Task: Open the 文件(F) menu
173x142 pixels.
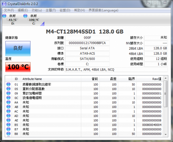Action: (9, 10)
